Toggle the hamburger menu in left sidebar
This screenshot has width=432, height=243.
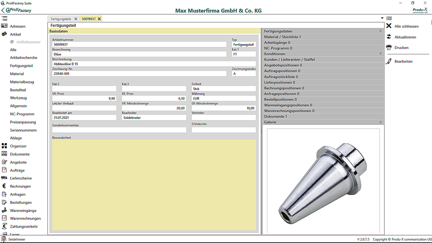[4, 18]
